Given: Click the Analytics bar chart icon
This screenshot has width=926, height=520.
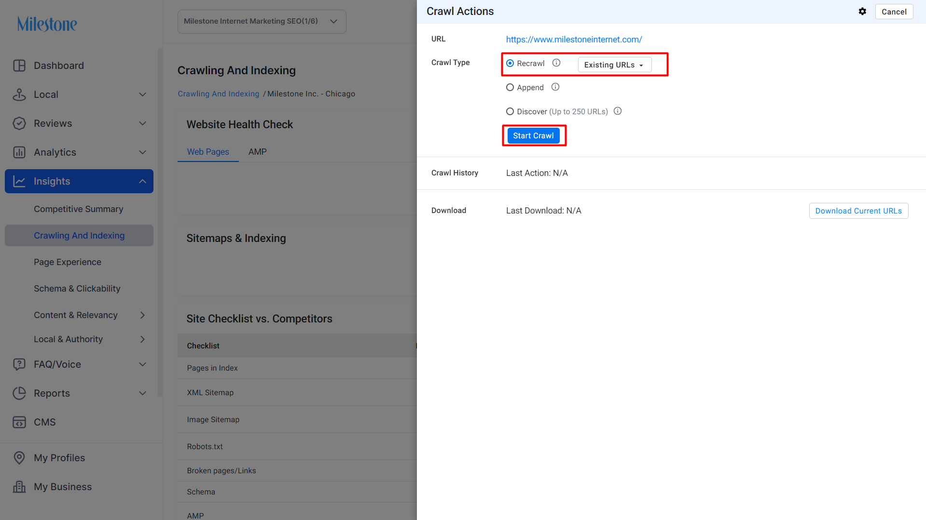Looking at the screenshot, I should click(19, 152).
